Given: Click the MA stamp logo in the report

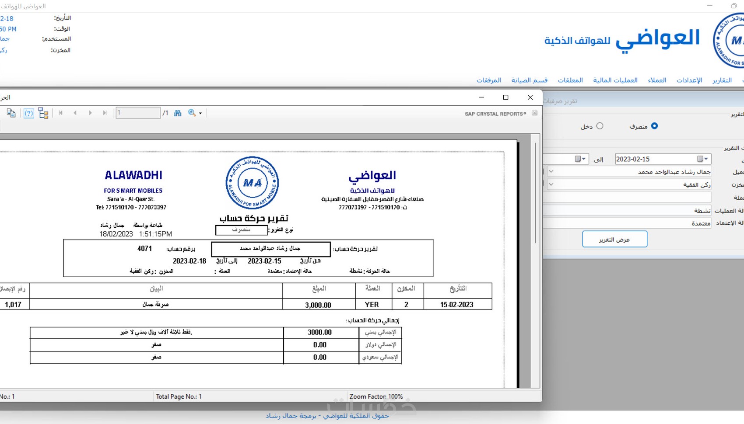Looking at the screenshot, I should coord(252,183).
